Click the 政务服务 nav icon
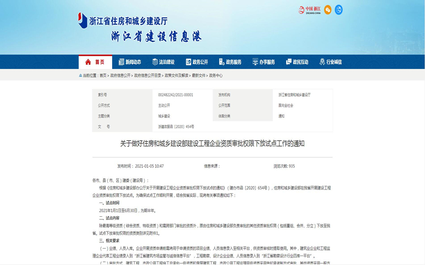 [222, 62]
